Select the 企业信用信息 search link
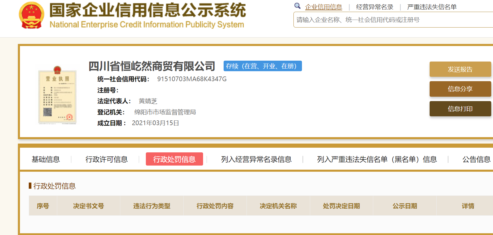 coord(323,7)
